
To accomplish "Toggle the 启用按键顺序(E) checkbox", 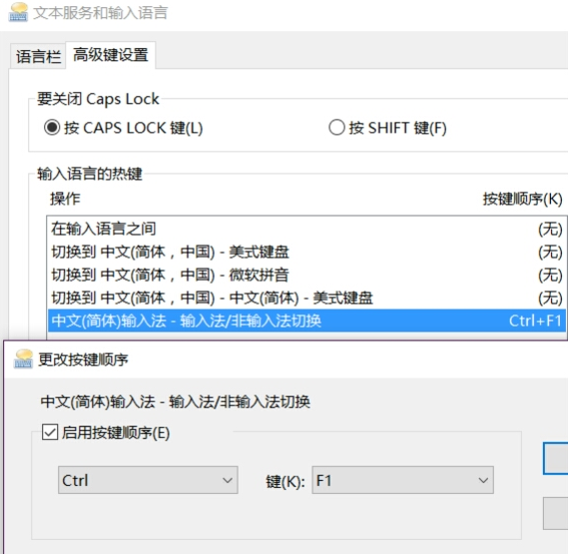I will point(50,432).
